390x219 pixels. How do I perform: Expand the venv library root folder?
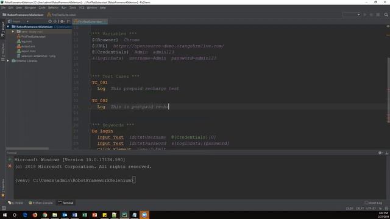pyautogui.click(x=13, y=32)
